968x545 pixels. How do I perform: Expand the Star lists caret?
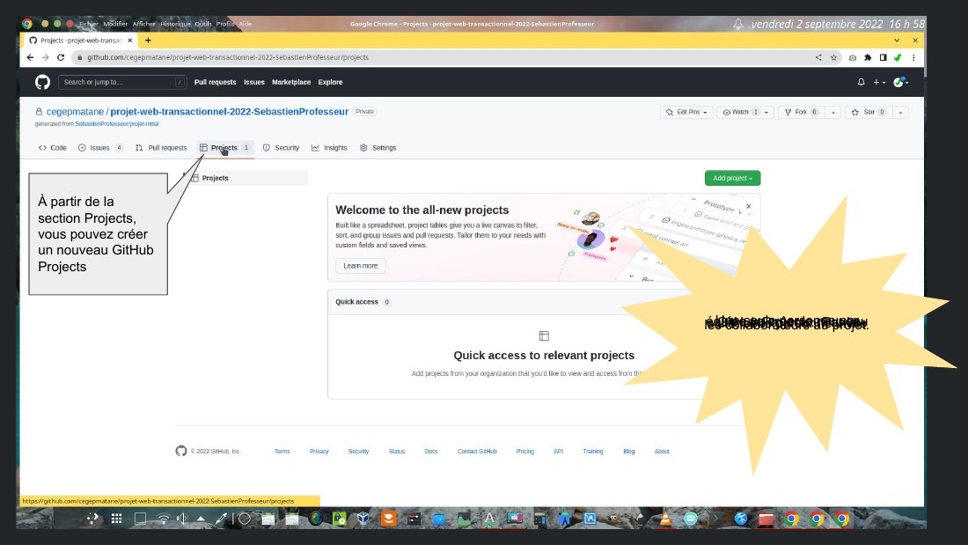coord(901,112)
